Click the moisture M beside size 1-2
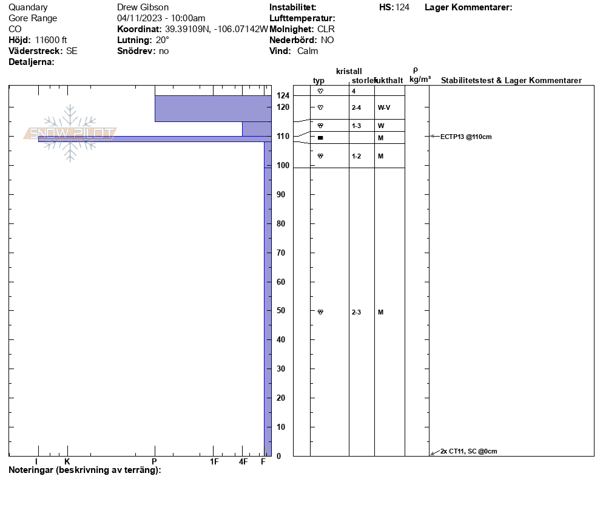 [x=380, y=156]
